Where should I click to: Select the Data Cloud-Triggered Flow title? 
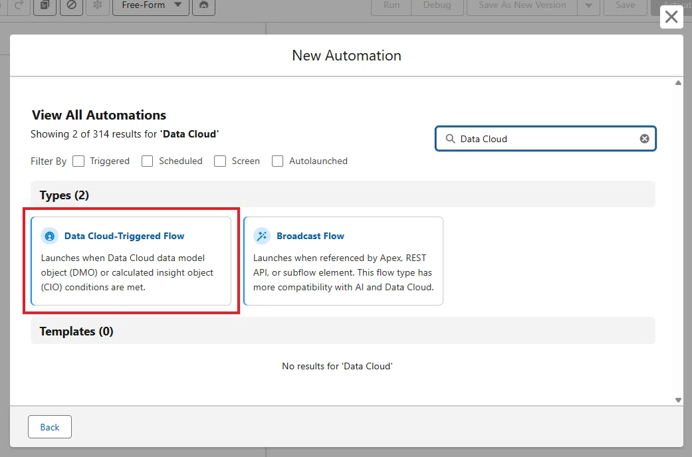124,236
